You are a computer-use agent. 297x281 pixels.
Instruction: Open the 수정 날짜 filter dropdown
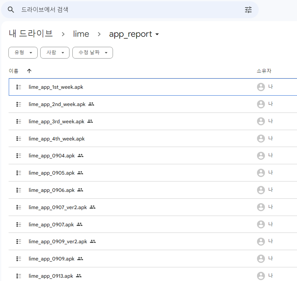93,52
